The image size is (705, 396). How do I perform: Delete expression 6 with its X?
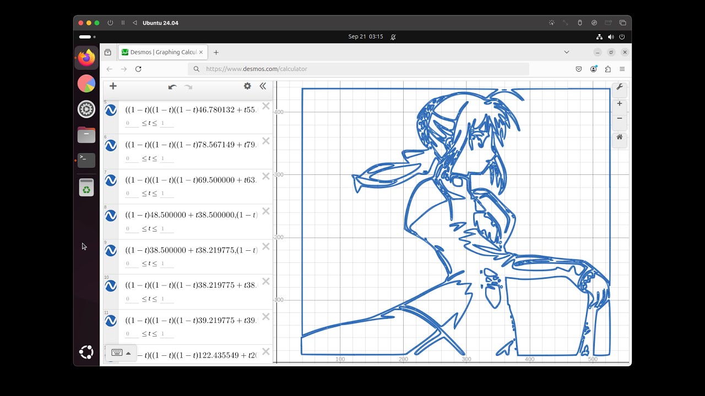pyautogui.click(x=266, y=141)
